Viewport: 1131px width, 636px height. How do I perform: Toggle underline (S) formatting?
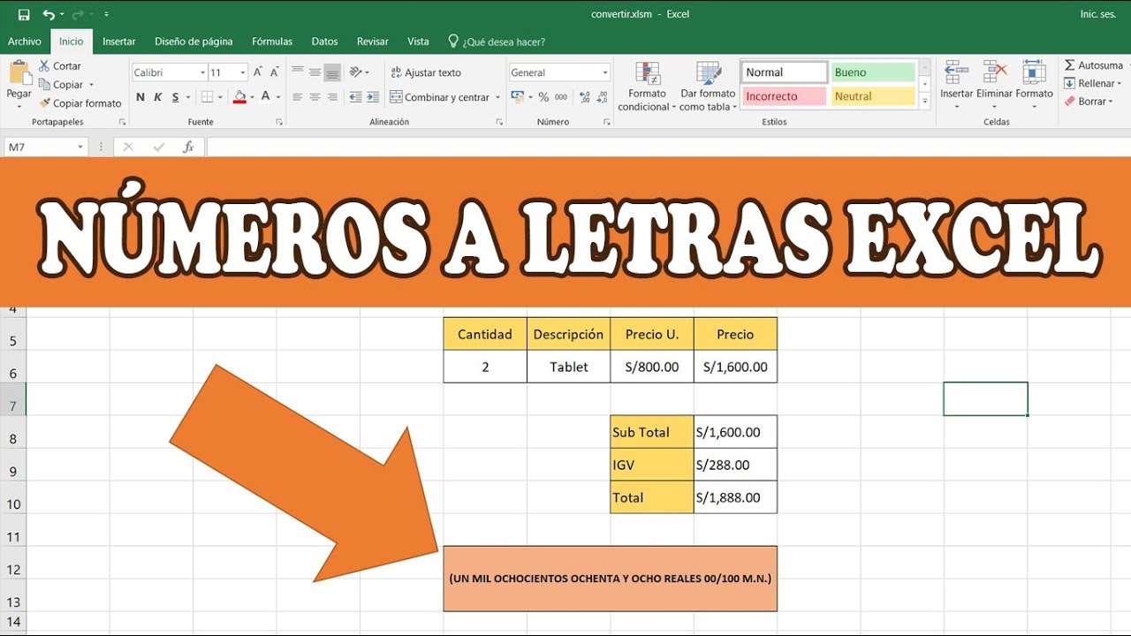pos(176,97)
